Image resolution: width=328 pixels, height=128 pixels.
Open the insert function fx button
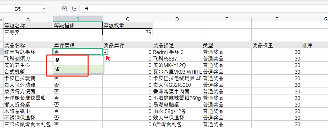tap(74, 9)
